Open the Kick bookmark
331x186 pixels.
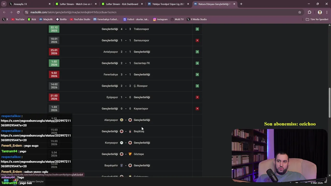coord(32,19)
